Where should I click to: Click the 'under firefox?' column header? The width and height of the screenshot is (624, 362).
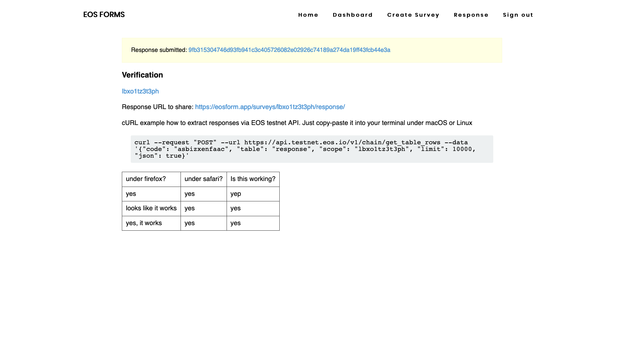pyautogui.click(x=151, y=179)
